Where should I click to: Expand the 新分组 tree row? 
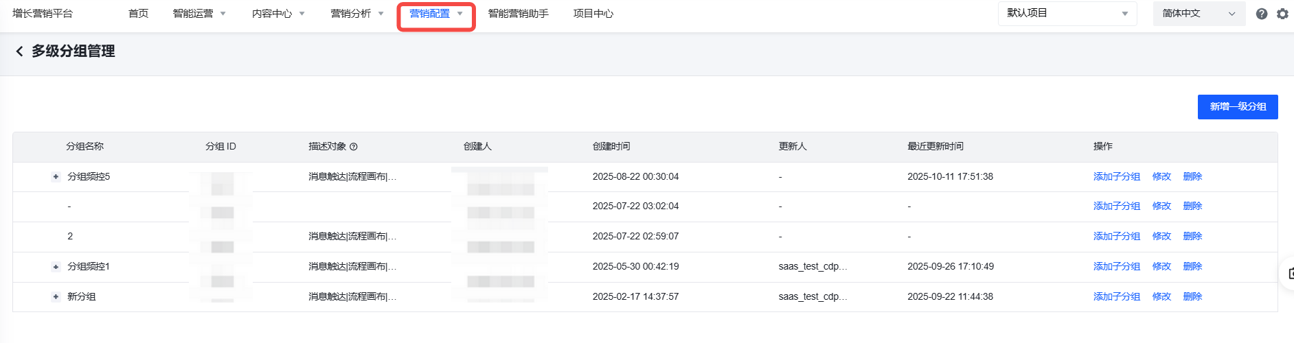click(56, 297)
